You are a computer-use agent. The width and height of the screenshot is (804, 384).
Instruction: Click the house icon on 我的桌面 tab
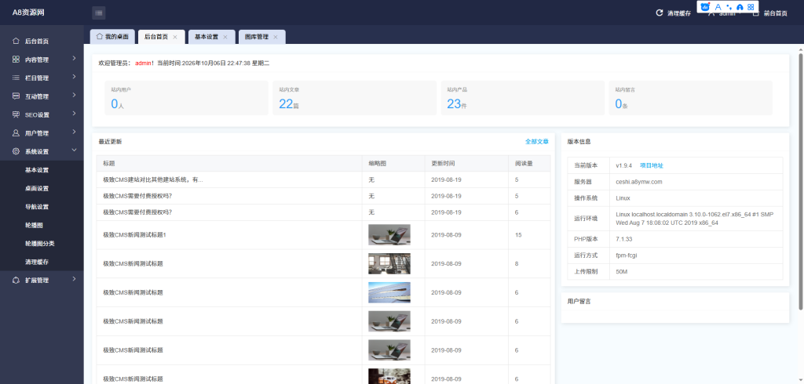[100, 36]
